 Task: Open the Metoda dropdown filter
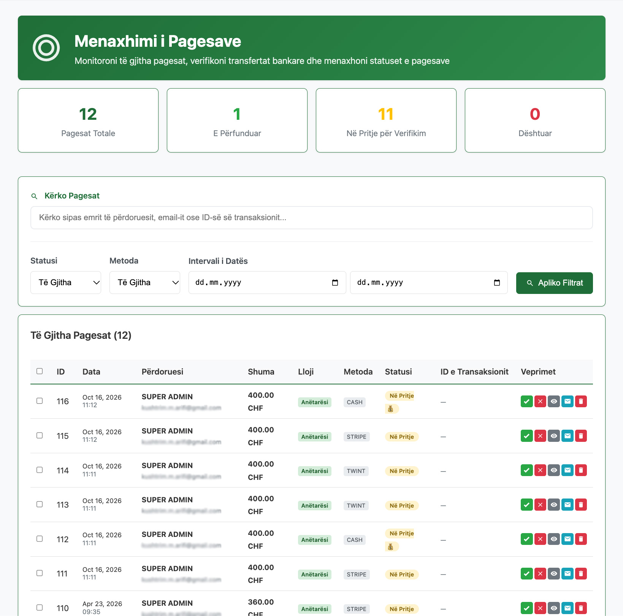coord(145,283)
